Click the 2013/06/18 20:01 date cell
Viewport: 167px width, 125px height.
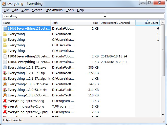point(114,62)
